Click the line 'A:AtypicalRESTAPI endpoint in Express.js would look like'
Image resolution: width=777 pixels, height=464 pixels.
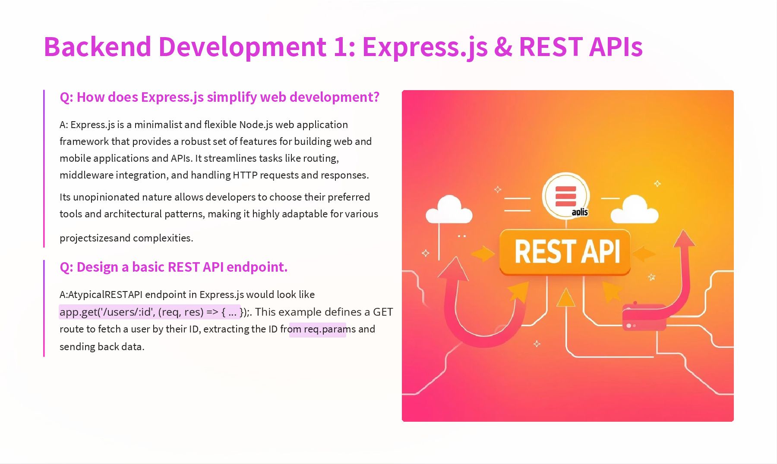(187, 295)
